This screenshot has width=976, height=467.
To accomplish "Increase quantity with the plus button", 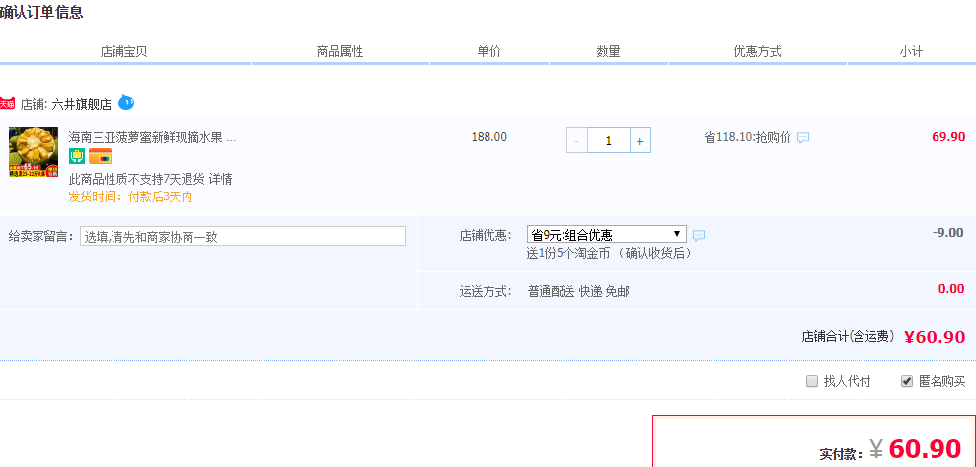I will (x=639, y=141).
